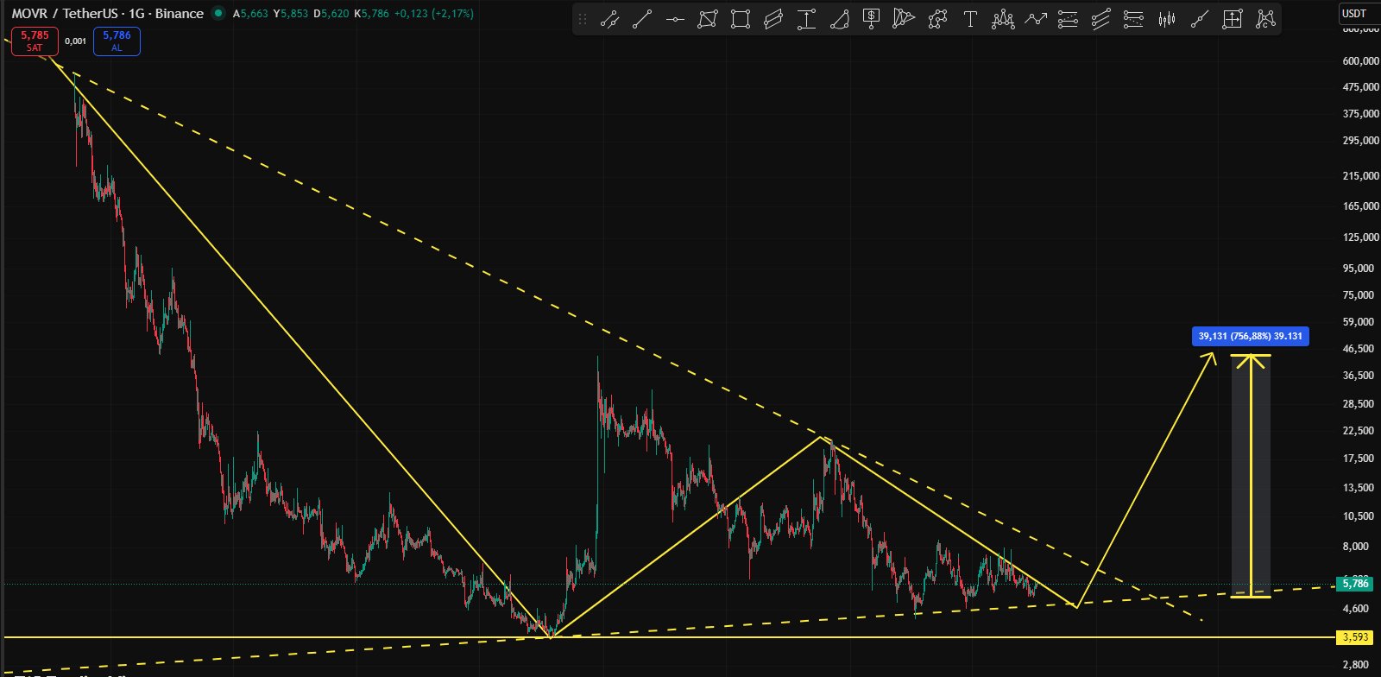Select the extended line tool with two mid-points
The width and height of the screenshot is (1381, 677).
click(x=609, y=19)
